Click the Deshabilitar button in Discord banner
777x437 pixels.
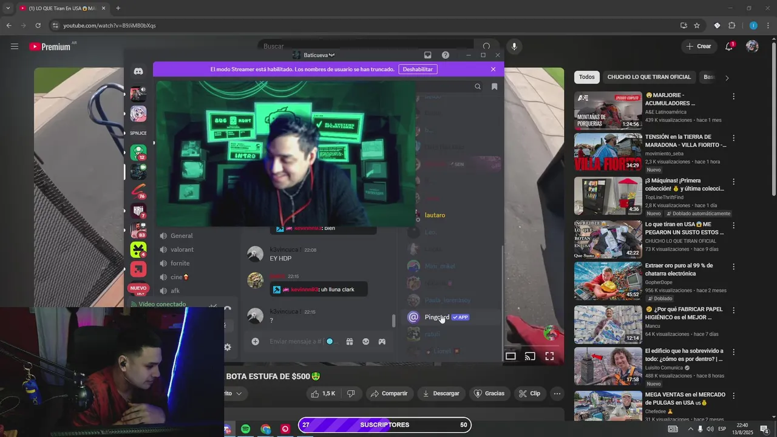point(418,69)
